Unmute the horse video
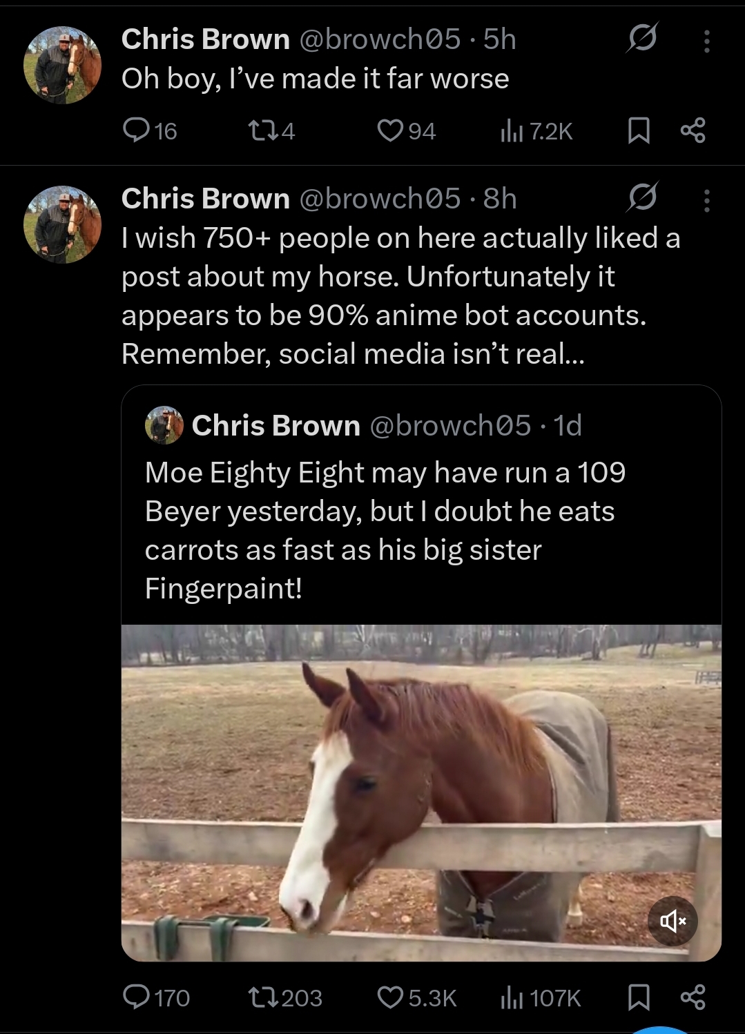 click(673, 921)
